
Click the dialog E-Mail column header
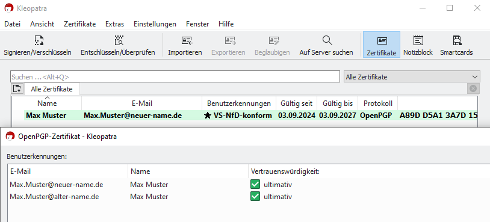(x=68, y=171)
